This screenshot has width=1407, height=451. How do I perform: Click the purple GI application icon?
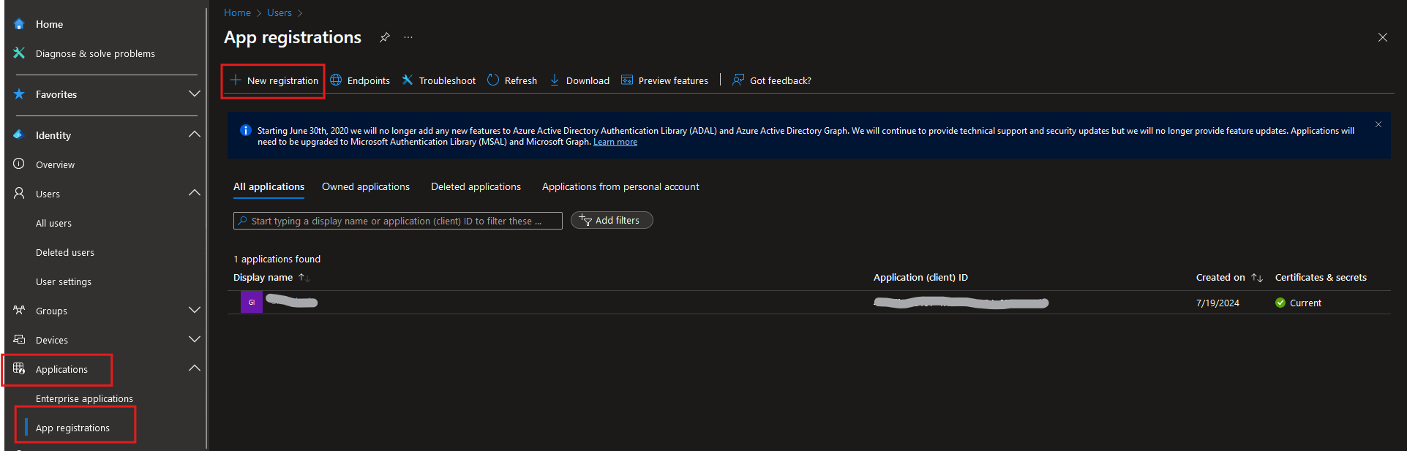[252, 302]
